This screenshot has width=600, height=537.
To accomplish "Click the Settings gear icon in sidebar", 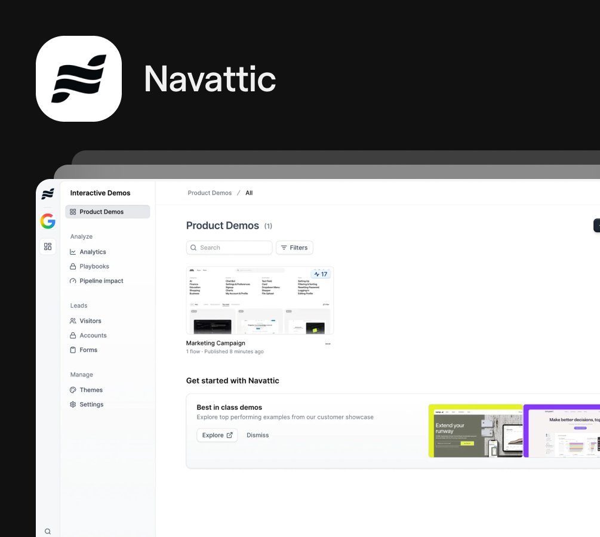I will pyautogui.click(x=73, y=405).
